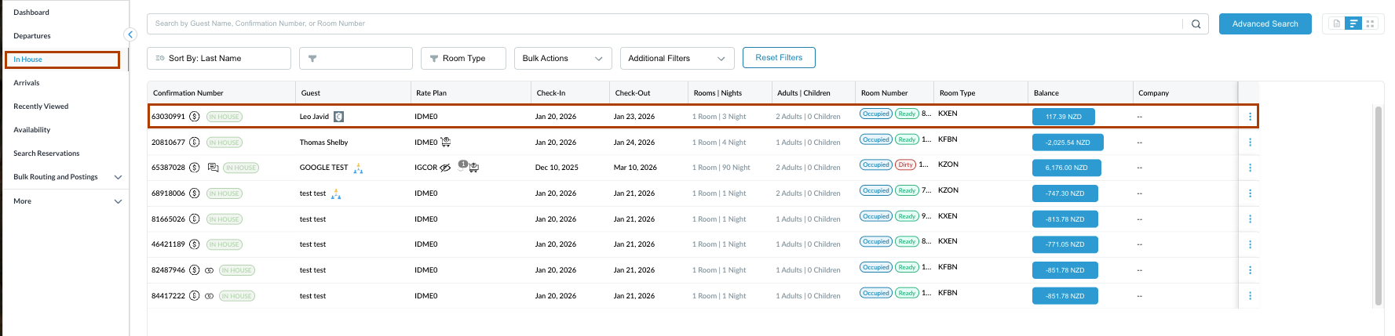
Task: Click dollar icon beside confirmation 63030991
Action: pyautogui.click(x=195, y=117)
